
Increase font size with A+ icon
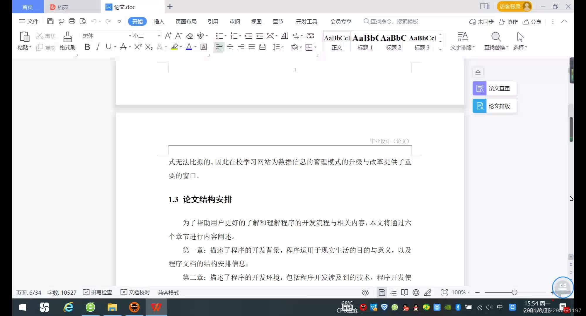pyautogui.click(x=168, y=36)
